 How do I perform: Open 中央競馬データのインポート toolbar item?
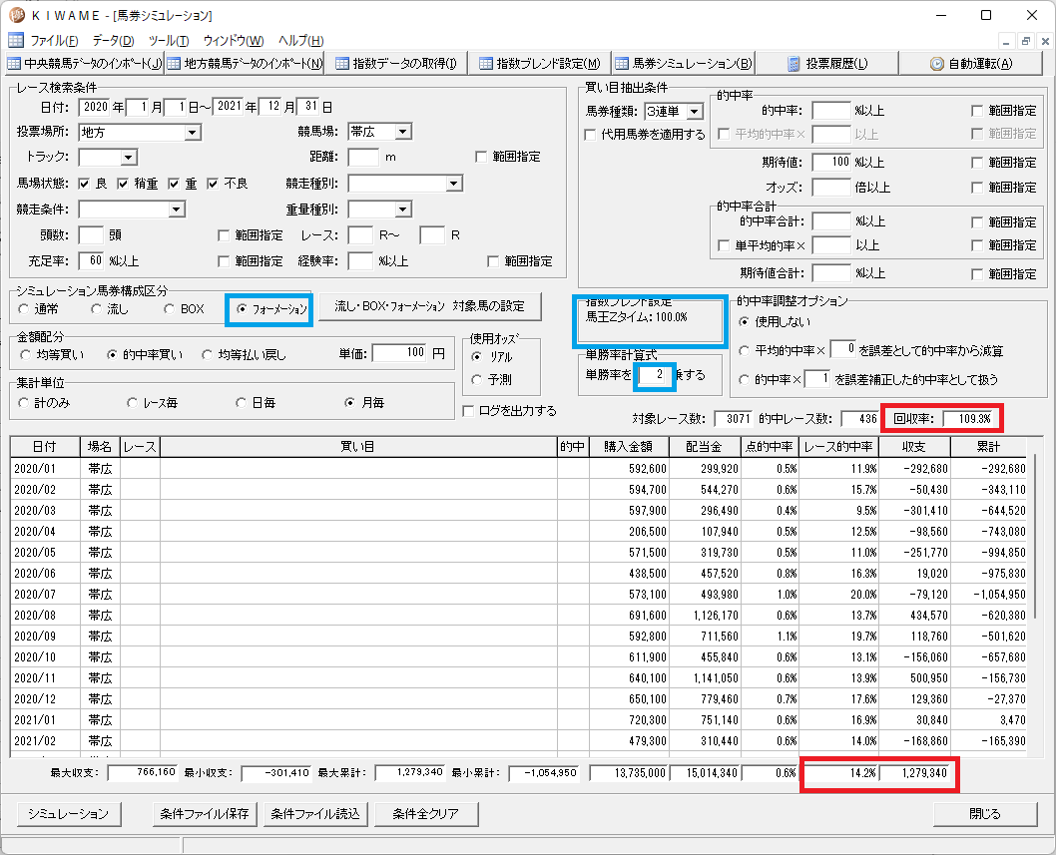point(84,63)
